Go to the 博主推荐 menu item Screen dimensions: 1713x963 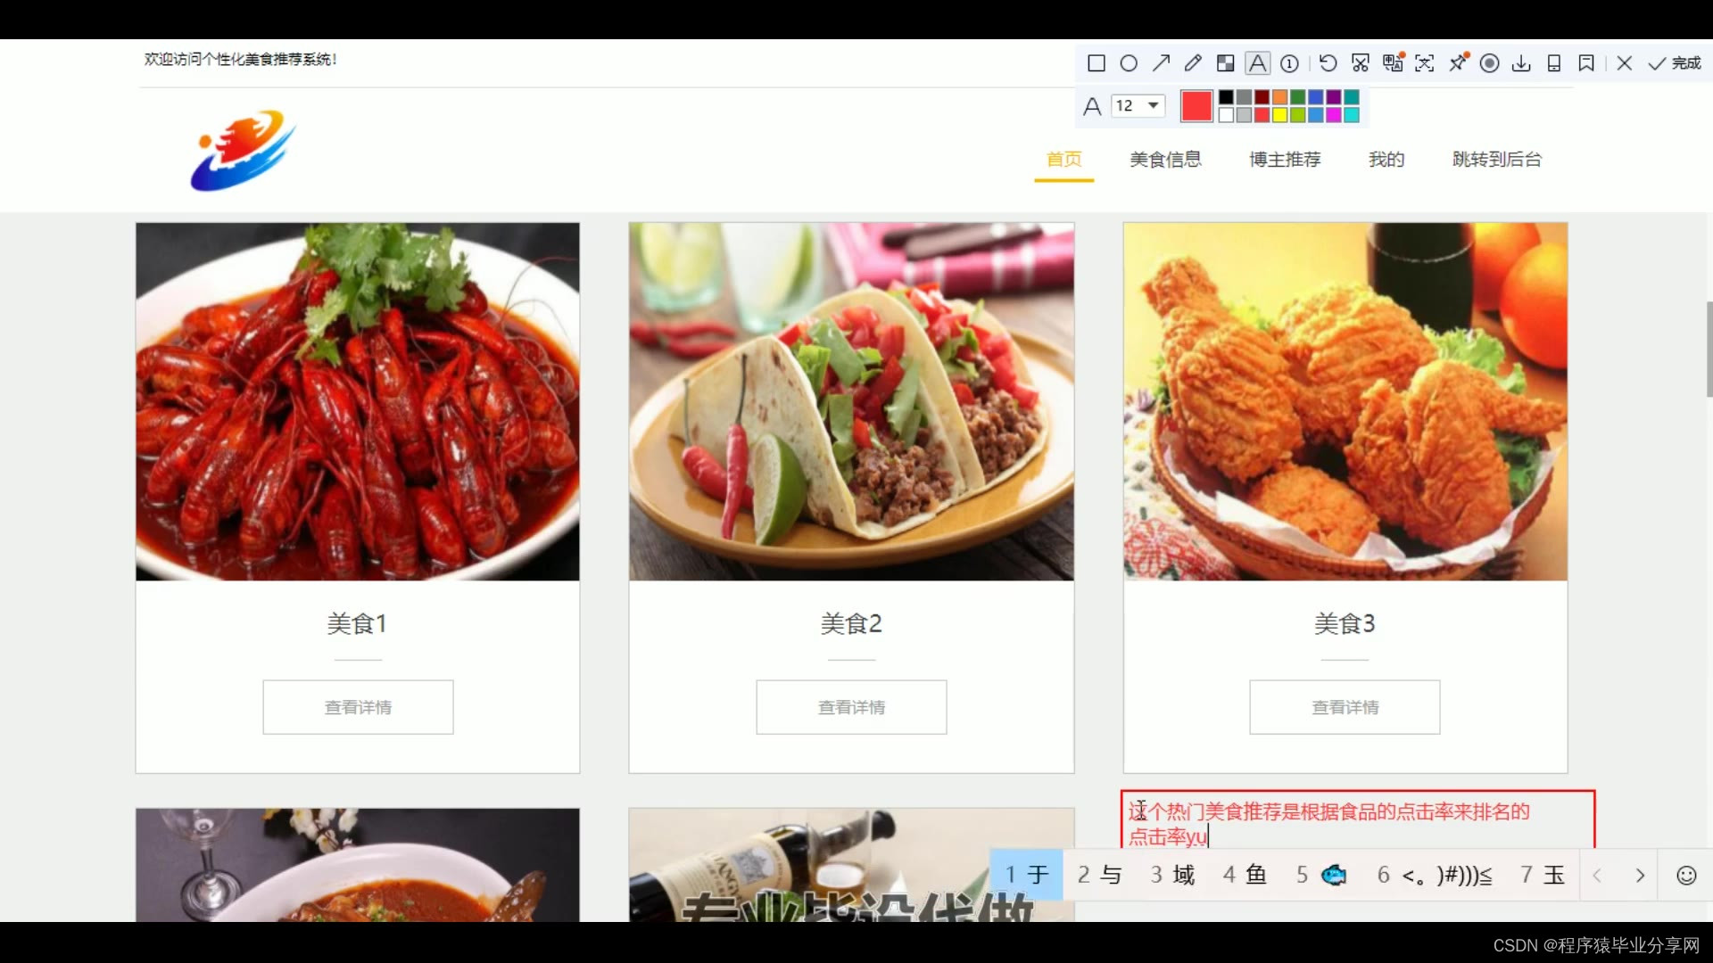pos(1285,160)
